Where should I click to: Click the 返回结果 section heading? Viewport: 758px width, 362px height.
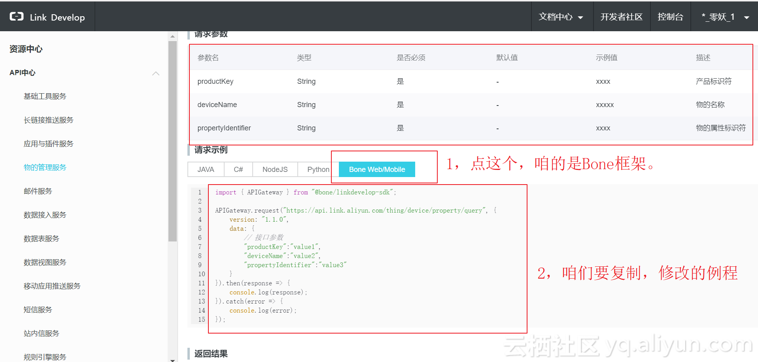(x=211, y=354)
